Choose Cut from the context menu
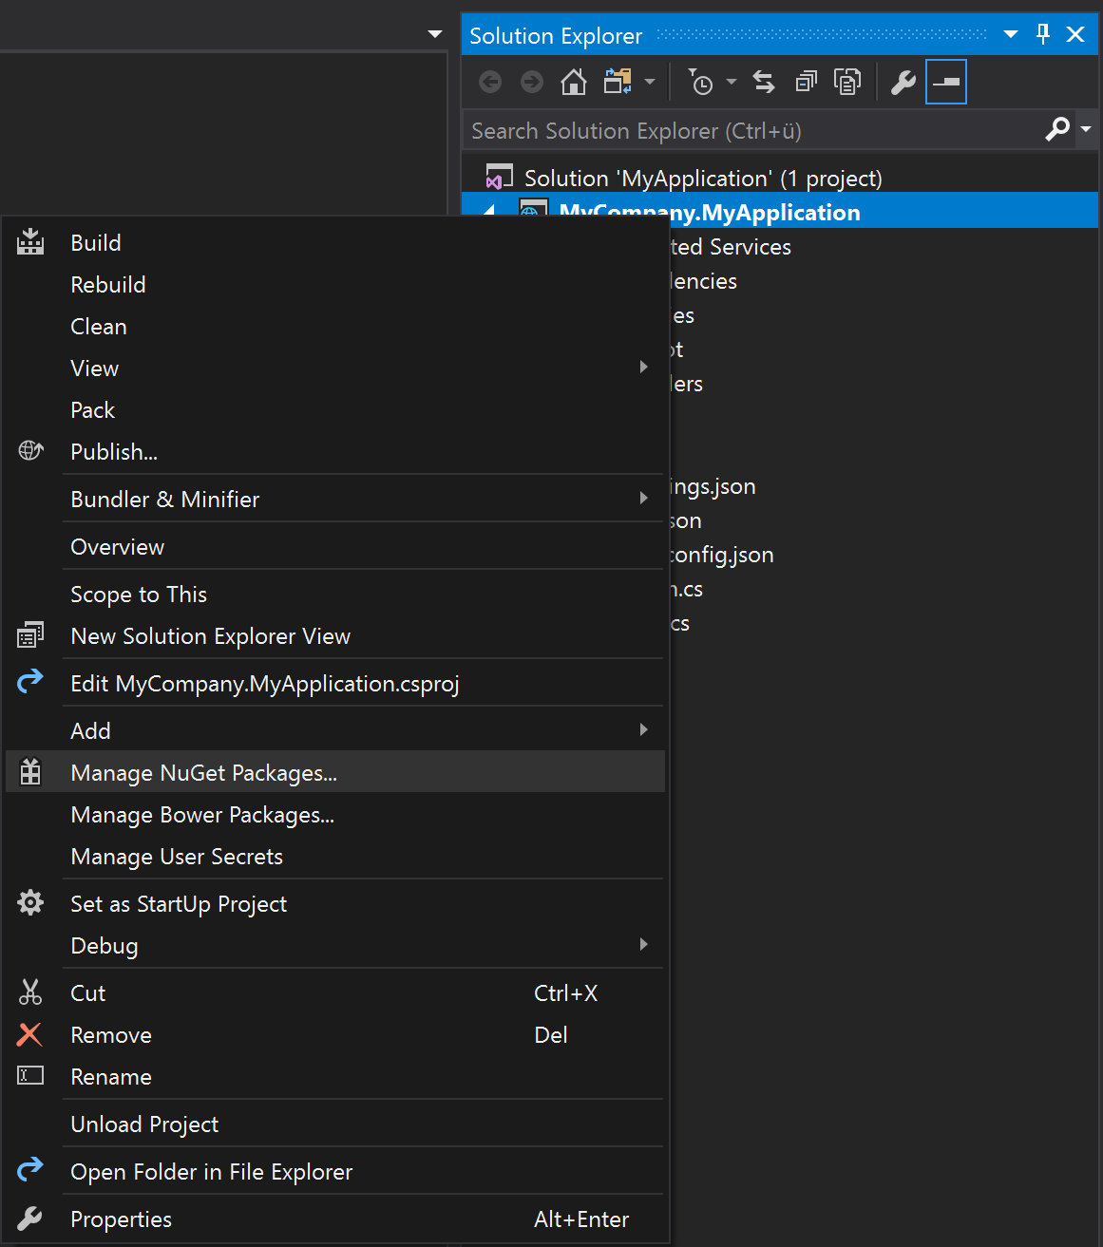1103x1247 pixels. pos(88,993)
